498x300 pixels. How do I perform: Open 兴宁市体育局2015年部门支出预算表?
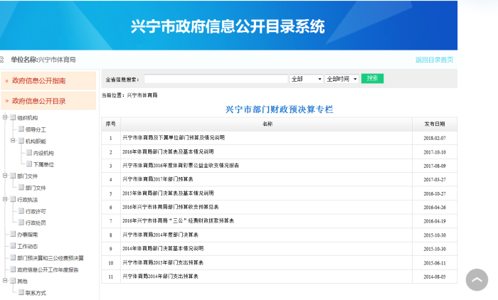pos(163,262)
